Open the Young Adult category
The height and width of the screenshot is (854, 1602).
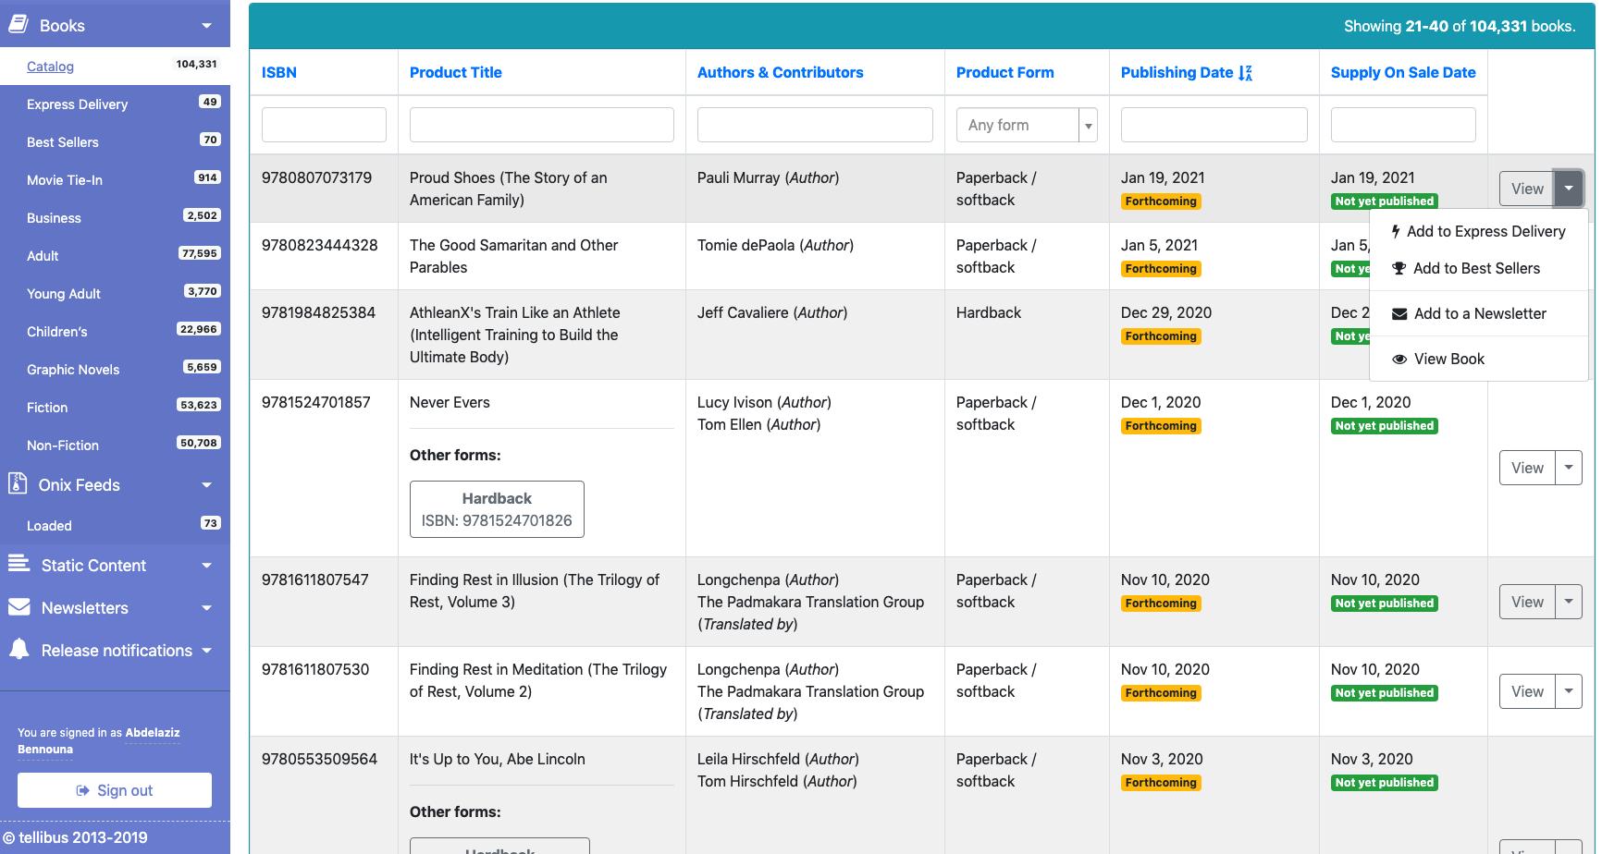pyautogui.click(x=64, y=294)
